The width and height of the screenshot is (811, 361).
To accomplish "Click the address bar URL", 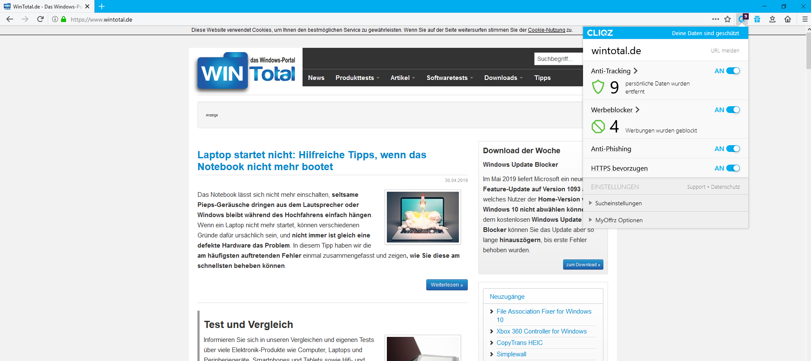I will click(102, 19).
